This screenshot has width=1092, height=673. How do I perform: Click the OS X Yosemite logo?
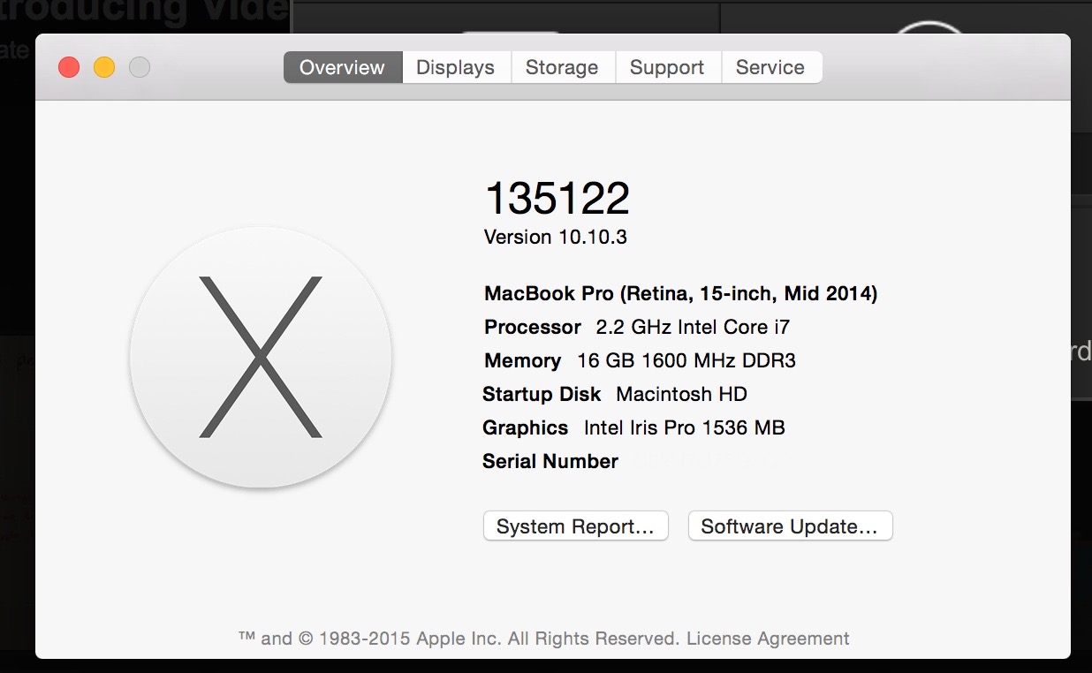pos(261,358)
